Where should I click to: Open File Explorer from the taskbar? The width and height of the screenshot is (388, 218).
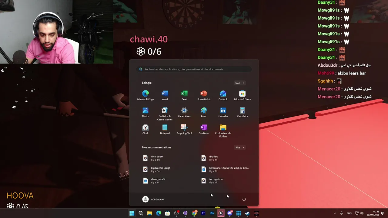[149, 213]
